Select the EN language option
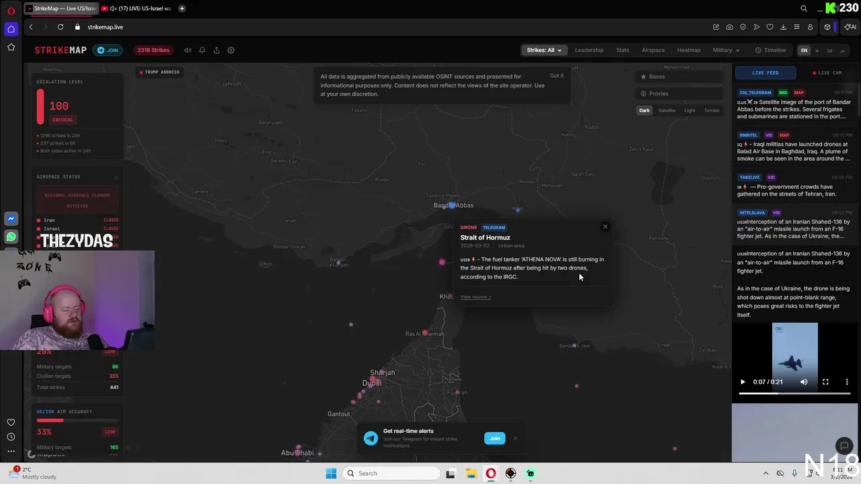 point(804,50)
